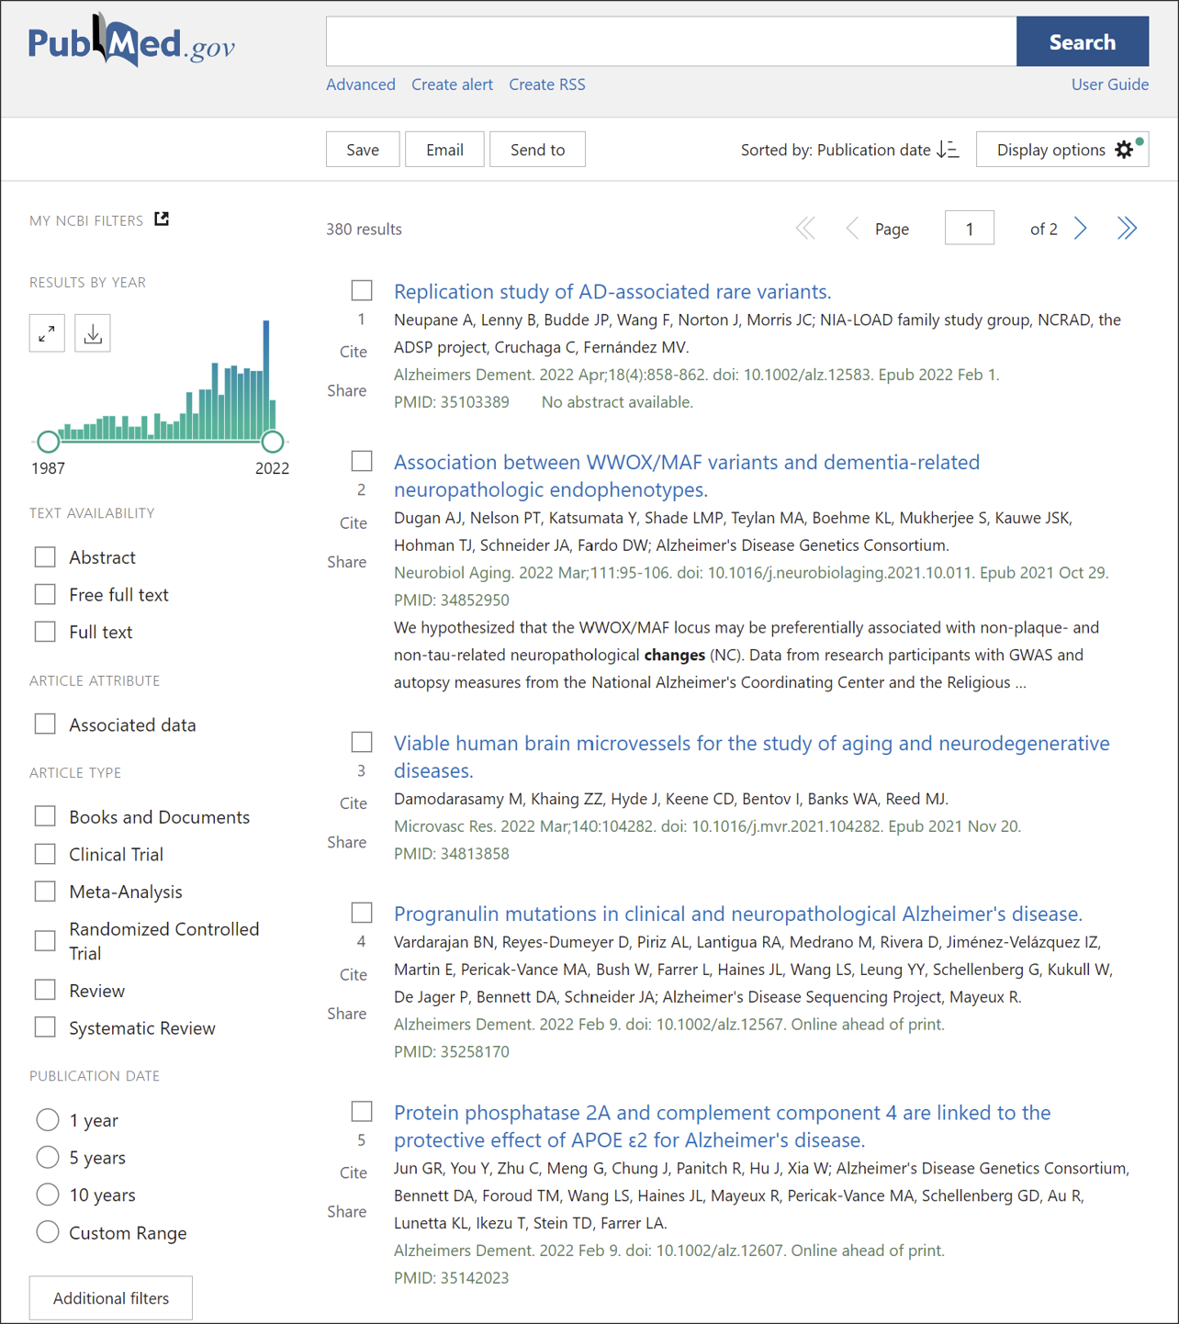Go to the previous results page
Image resolution: width=1179 pixels, height=1324 pixels.
pyautogui.click(x=851, y=229)
